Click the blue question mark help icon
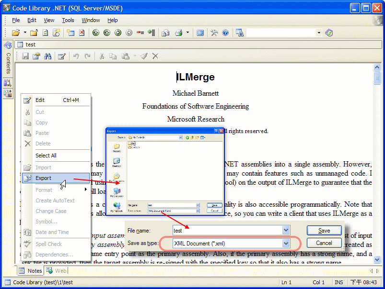 pyautogui.click(x=225, y=33)
